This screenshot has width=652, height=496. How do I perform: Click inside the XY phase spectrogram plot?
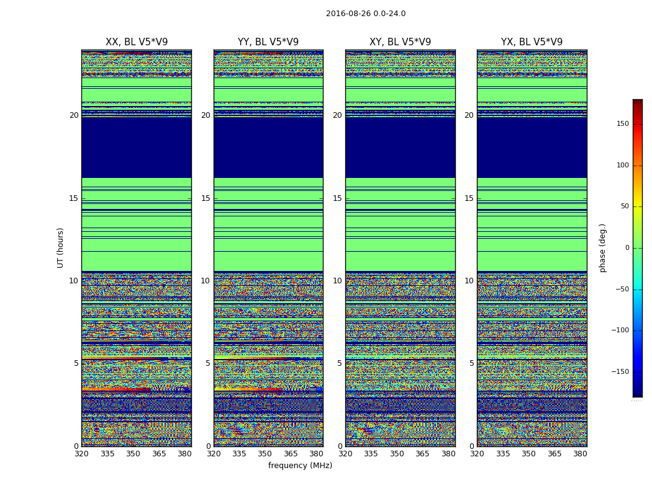pos(400,248)
